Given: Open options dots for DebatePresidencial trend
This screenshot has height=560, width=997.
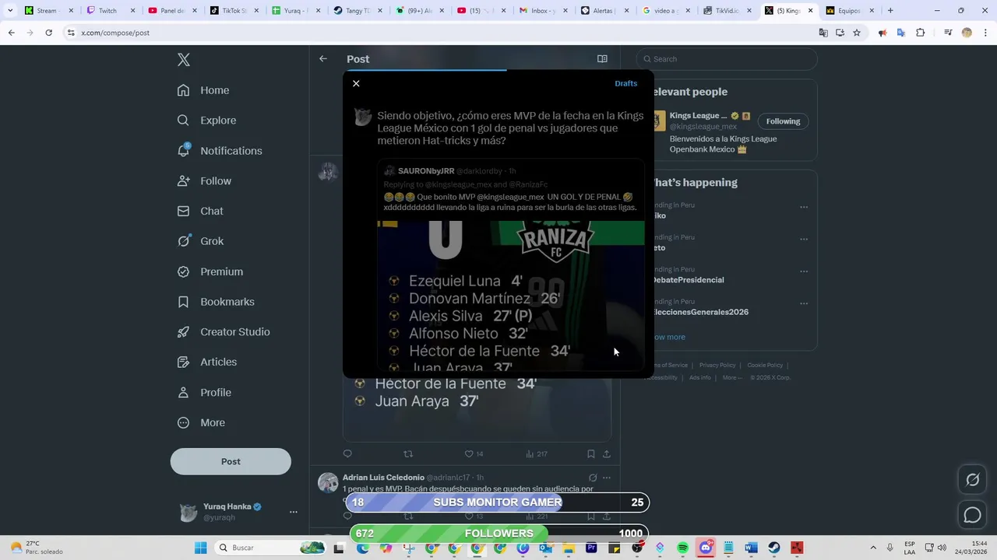Looking at the screenshot, I should (804, 271).
